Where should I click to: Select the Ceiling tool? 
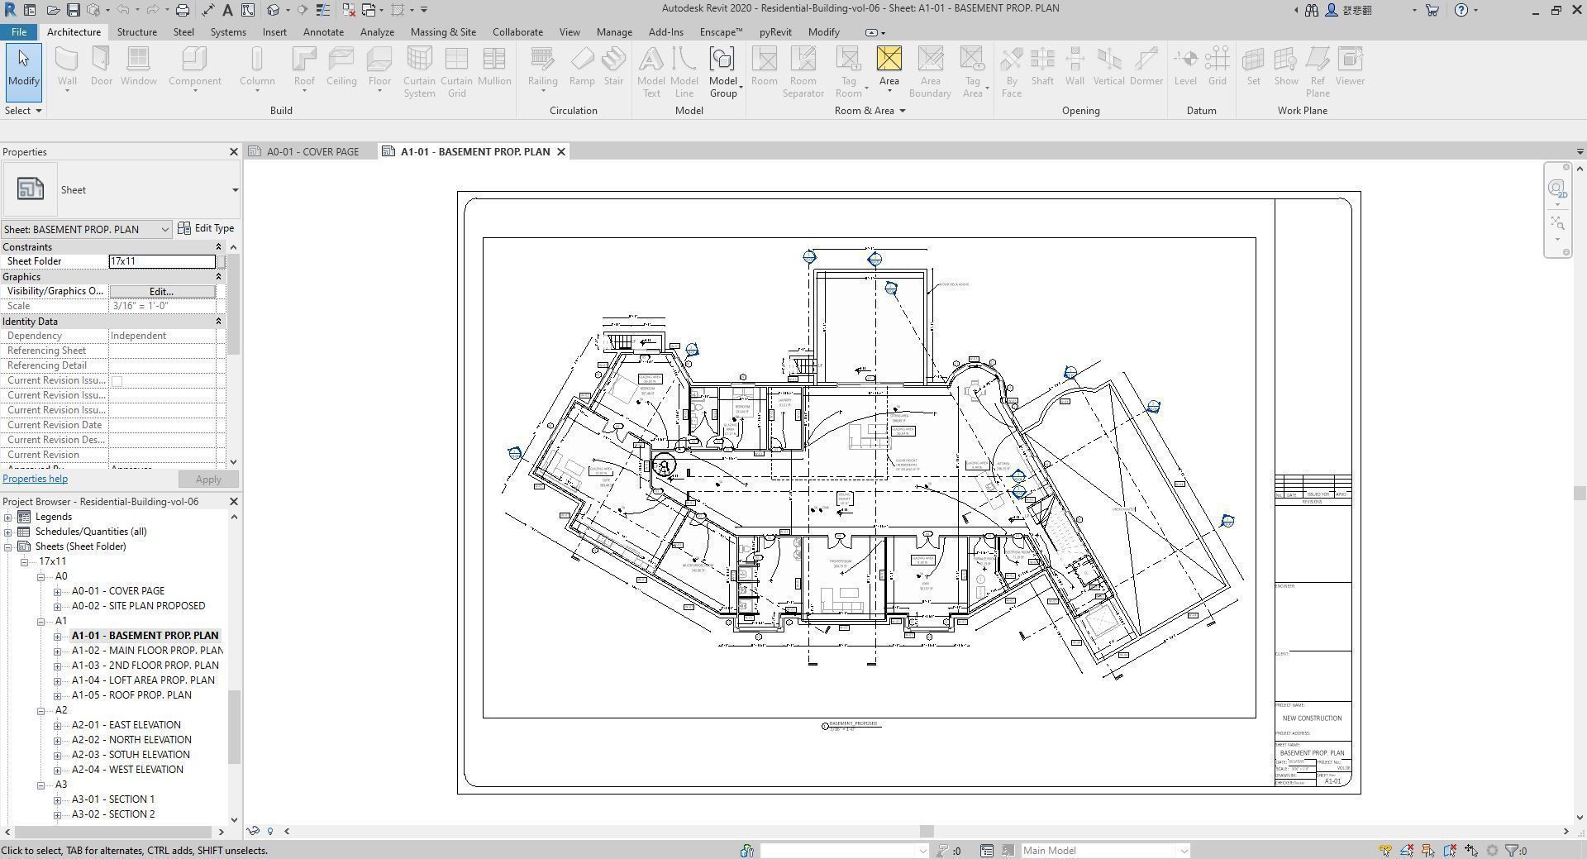[341, 68]
